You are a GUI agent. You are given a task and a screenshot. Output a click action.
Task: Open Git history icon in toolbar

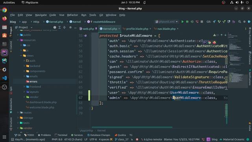coord(229,22)
